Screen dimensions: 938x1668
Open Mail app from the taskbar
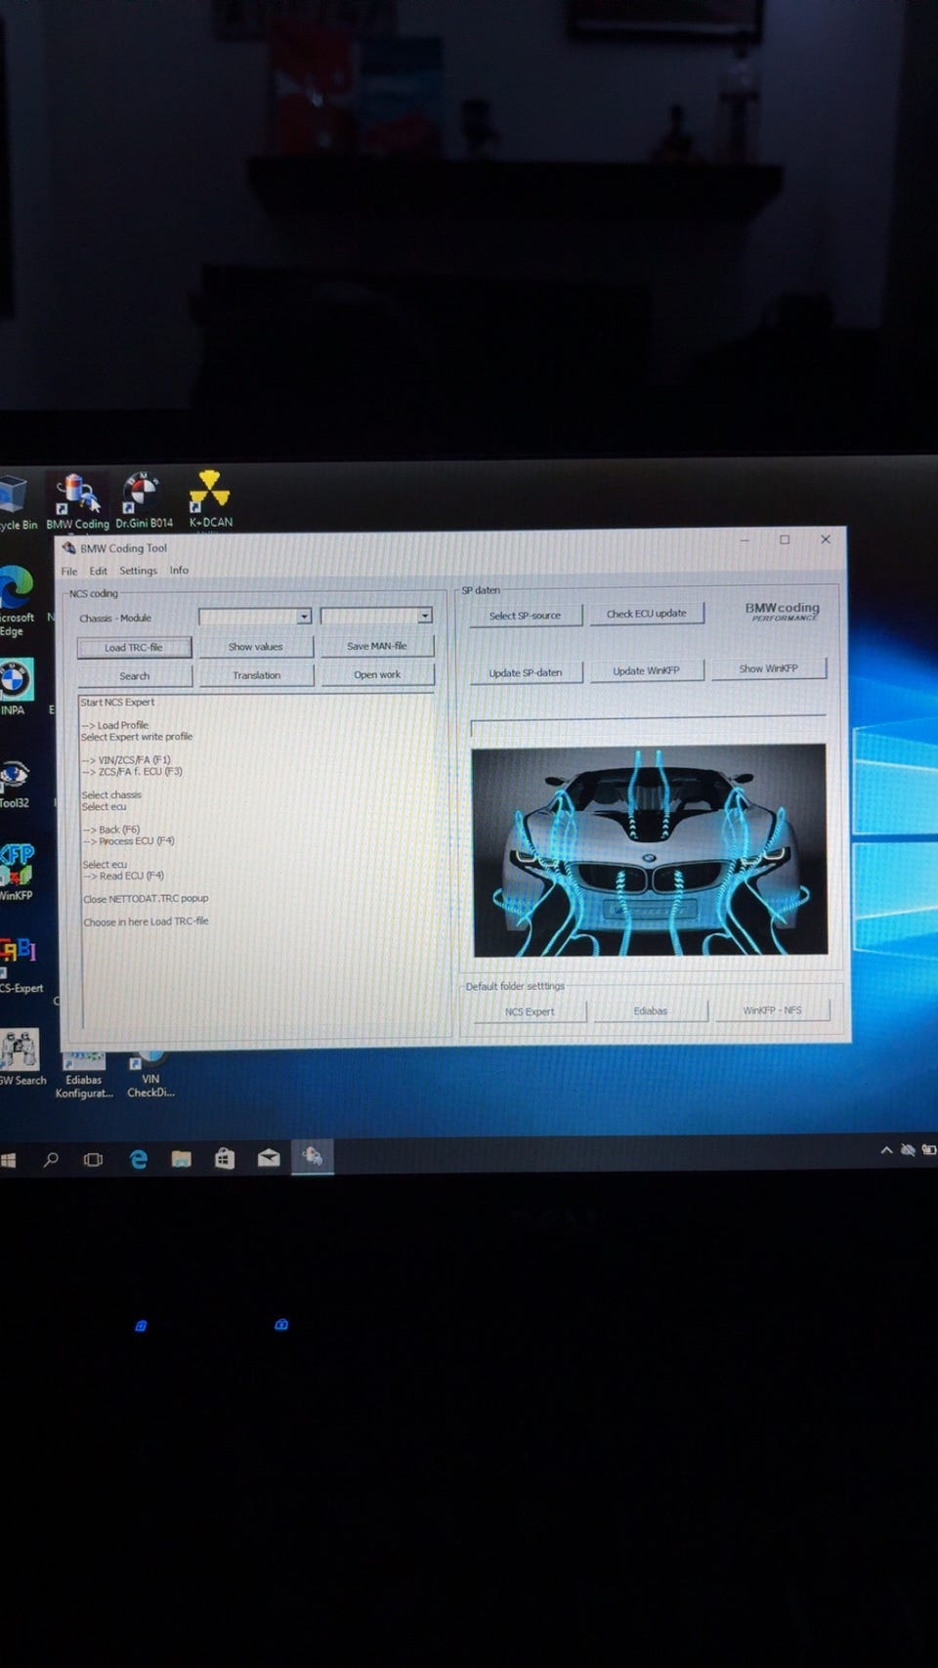tap(269, 1159)
